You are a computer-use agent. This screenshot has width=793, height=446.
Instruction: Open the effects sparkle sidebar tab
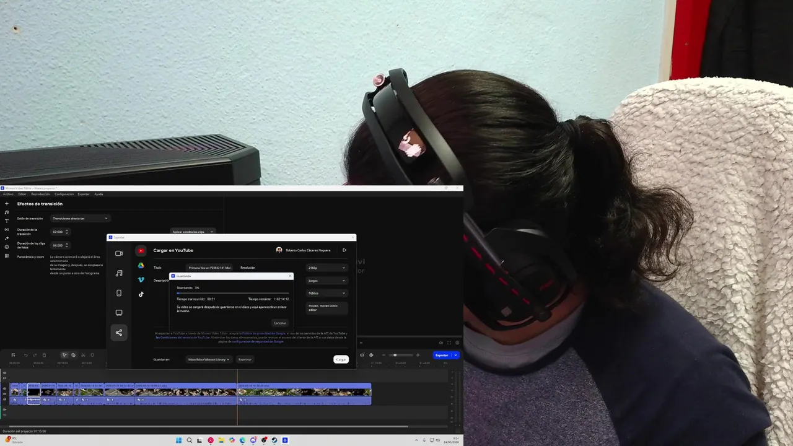coord(7,238)
